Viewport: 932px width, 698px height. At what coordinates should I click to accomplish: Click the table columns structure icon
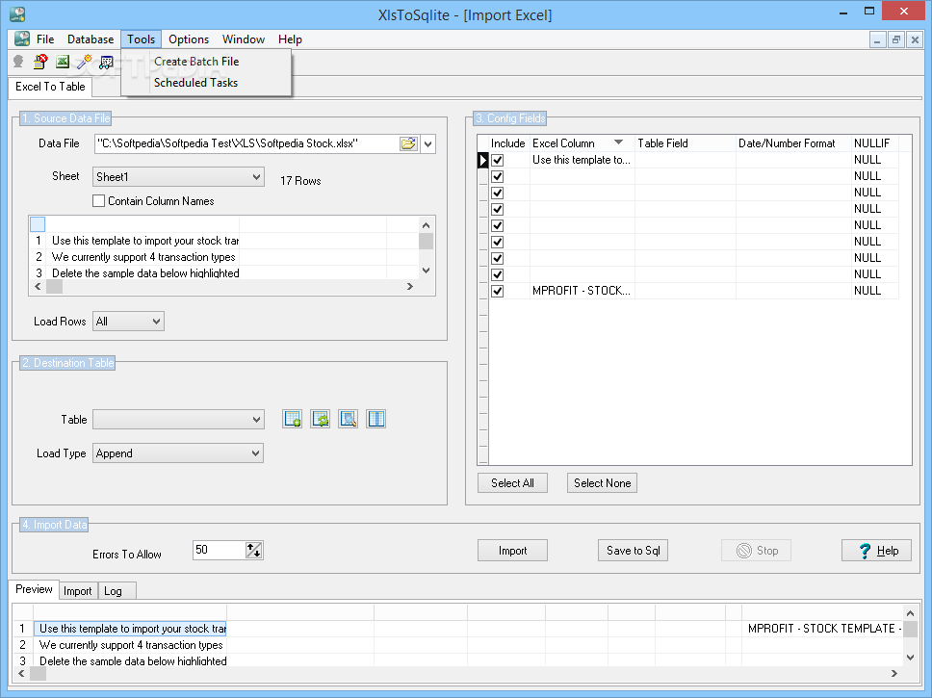tap(376, 419)
